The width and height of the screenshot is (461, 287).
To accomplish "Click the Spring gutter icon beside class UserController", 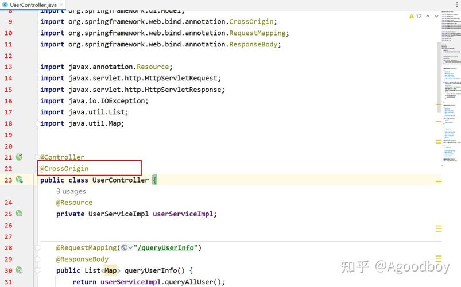I will pyautogui.click(x=19, y=180).
